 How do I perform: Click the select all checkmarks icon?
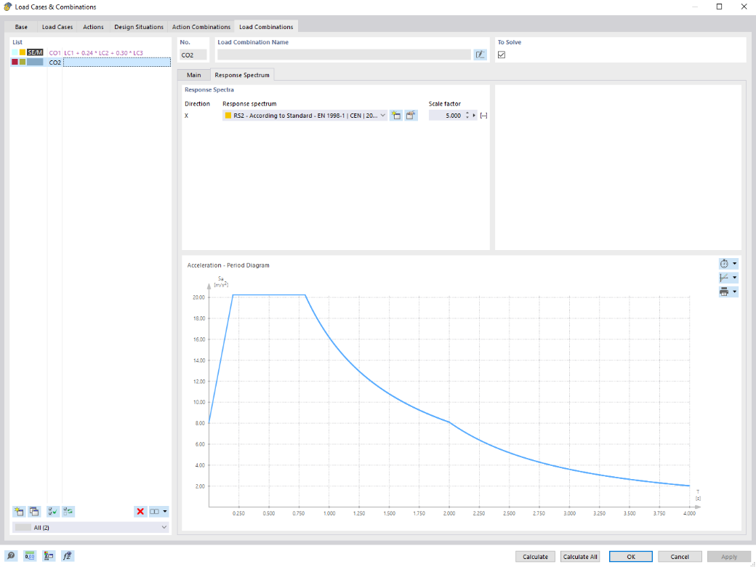coord(53,512)
